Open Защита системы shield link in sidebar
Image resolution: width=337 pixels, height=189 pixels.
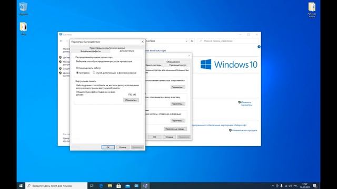[x=64, y=69]
